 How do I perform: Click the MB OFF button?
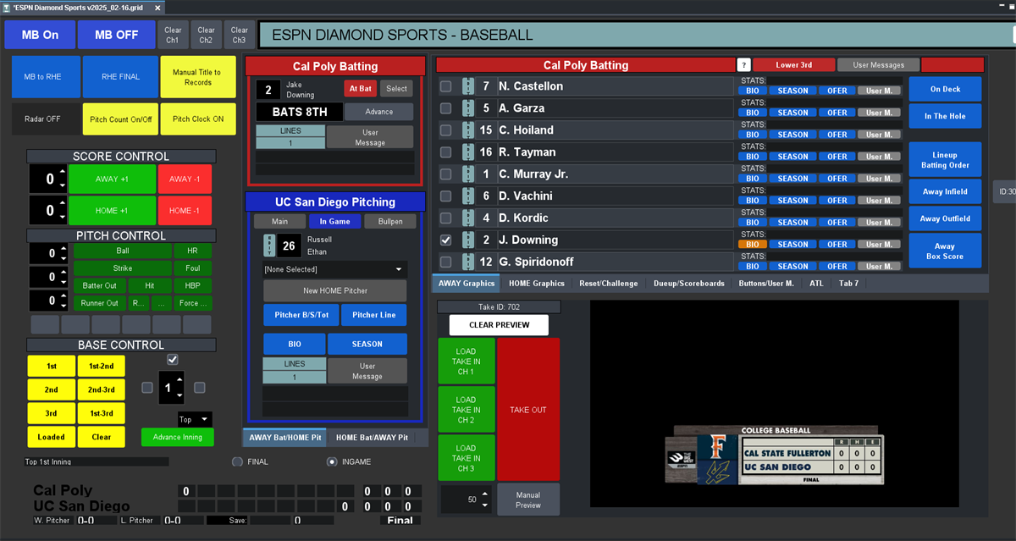click(x=116, y=35)
